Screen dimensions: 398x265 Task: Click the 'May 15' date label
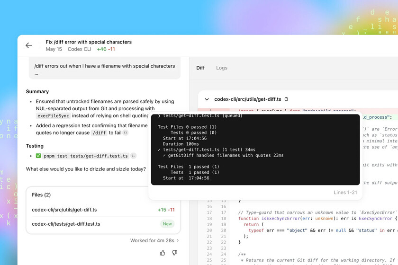(x=54, y=49)
